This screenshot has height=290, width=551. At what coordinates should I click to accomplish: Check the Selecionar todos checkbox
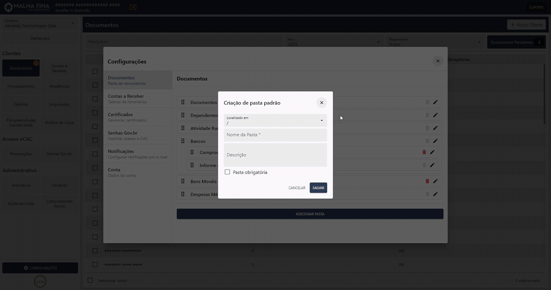[90, 280]
